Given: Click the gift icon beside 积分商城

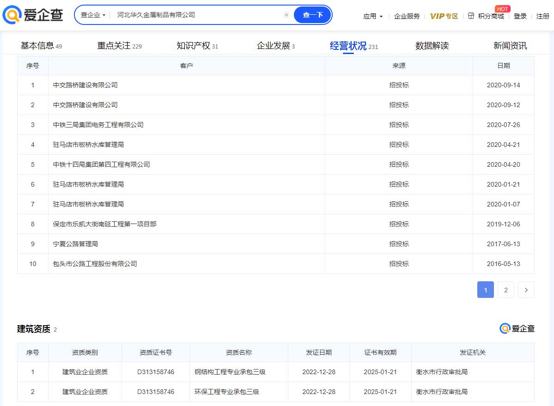Looking at the screenshot, I should coord(471,16).
